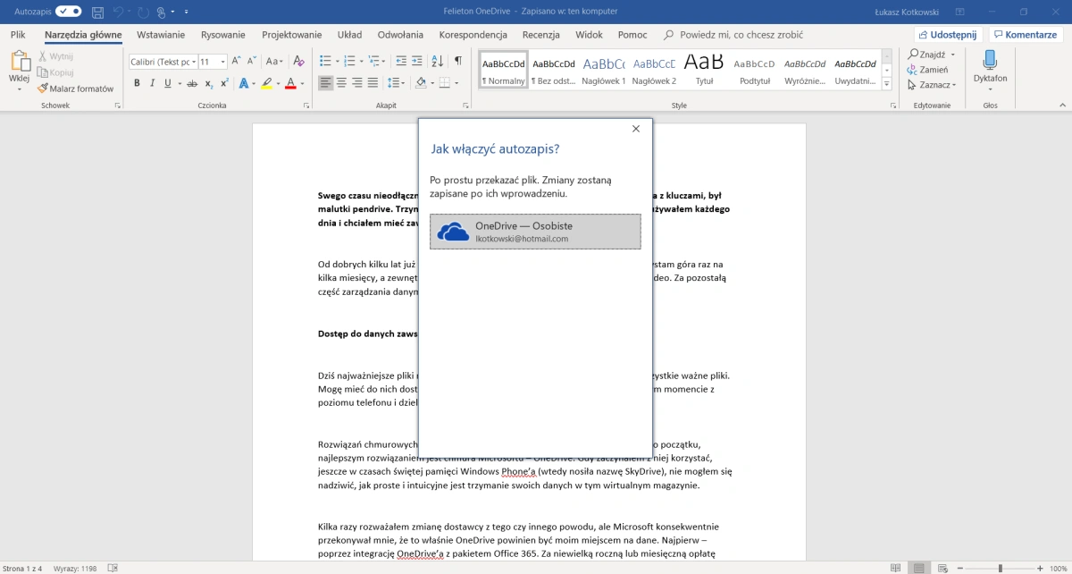Align text right
Image resolution: width=1072 pixels, height=574 pixels.
[357, 83]
